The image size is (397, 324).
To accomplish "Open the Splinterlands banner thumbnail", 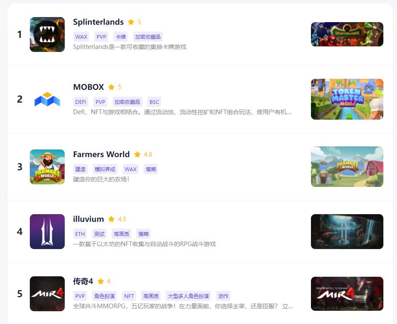I will coord(347,34).
